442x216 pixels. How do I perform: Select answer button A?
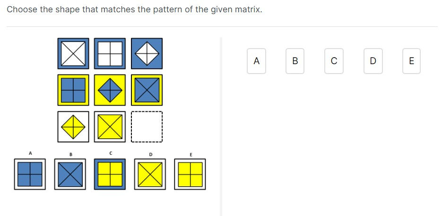click(256, 61)
